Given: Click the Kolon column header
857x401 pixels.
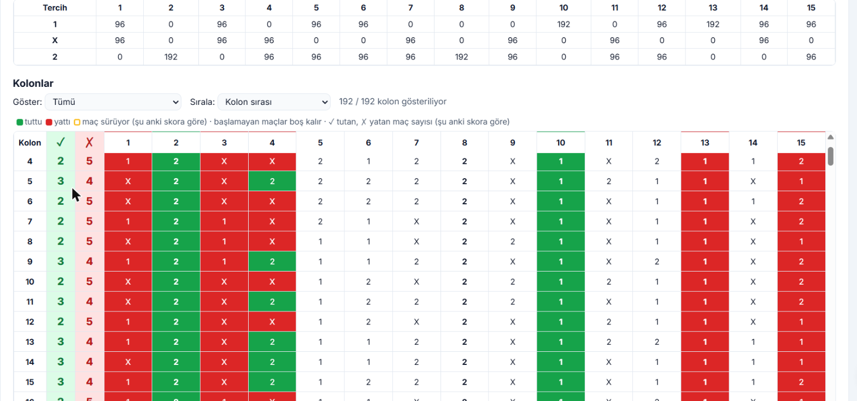Looking at the screenshot, I should (30, 143).
